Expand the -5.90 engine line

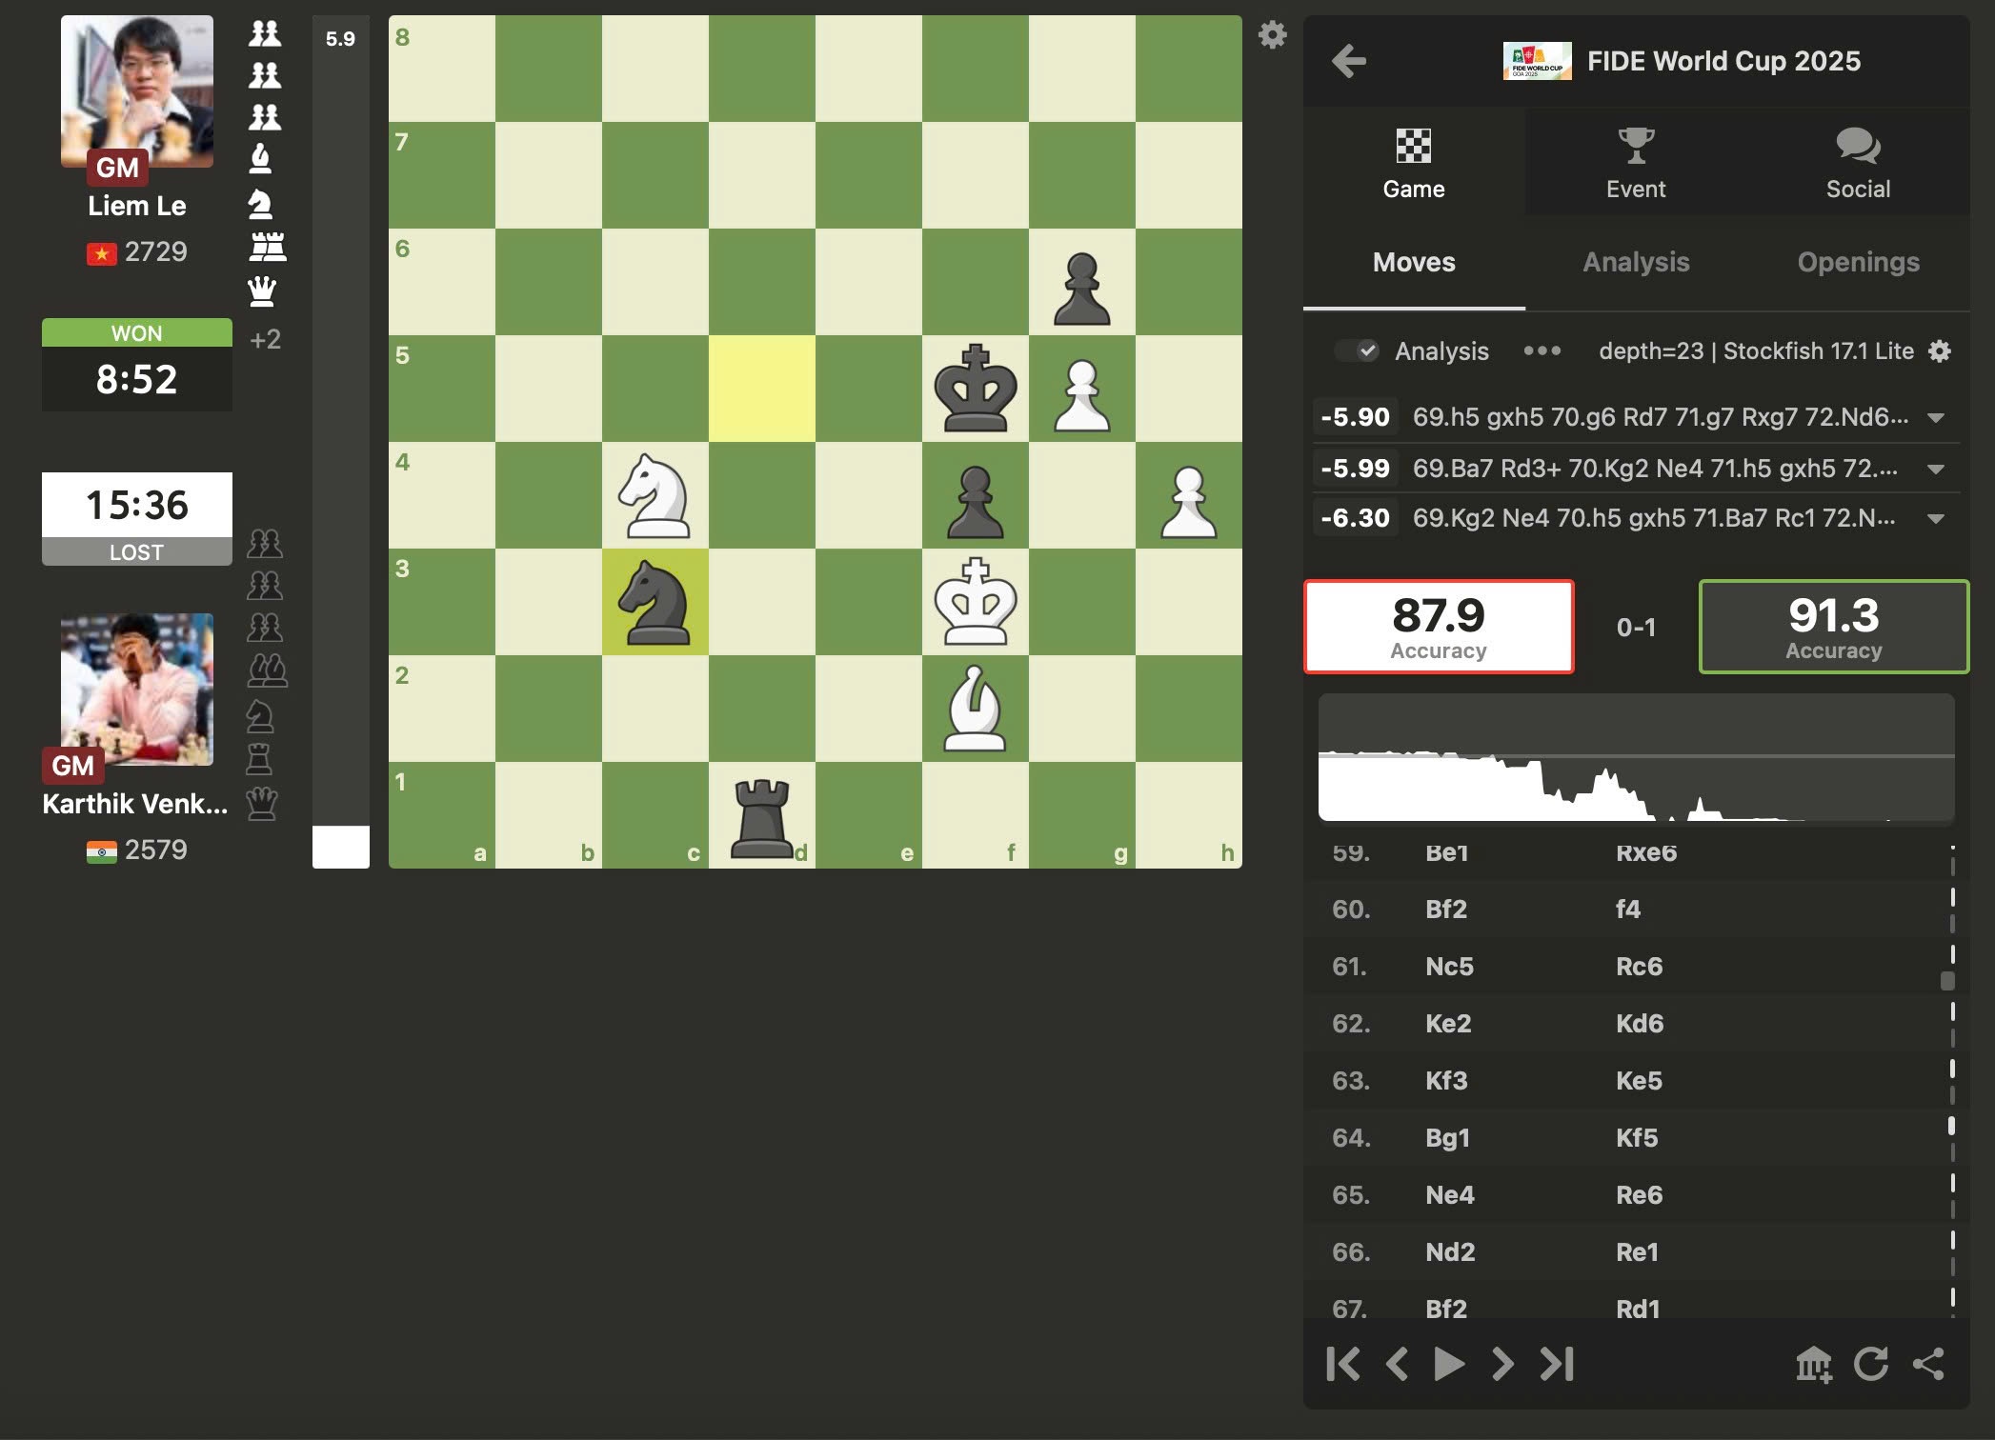point(1935,418)
